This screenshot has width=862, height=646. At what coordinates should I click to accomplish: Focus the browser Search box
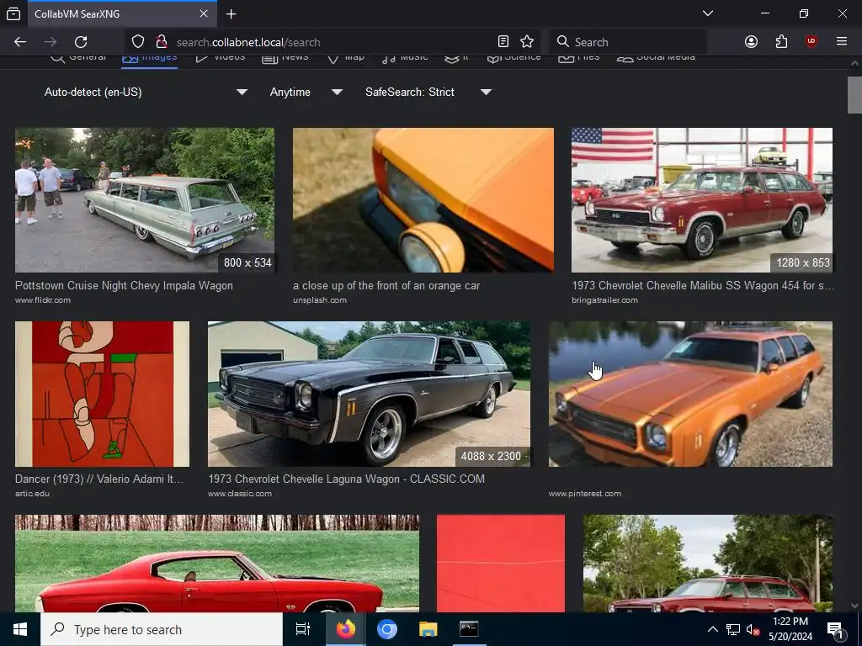[x=628, y=42]
